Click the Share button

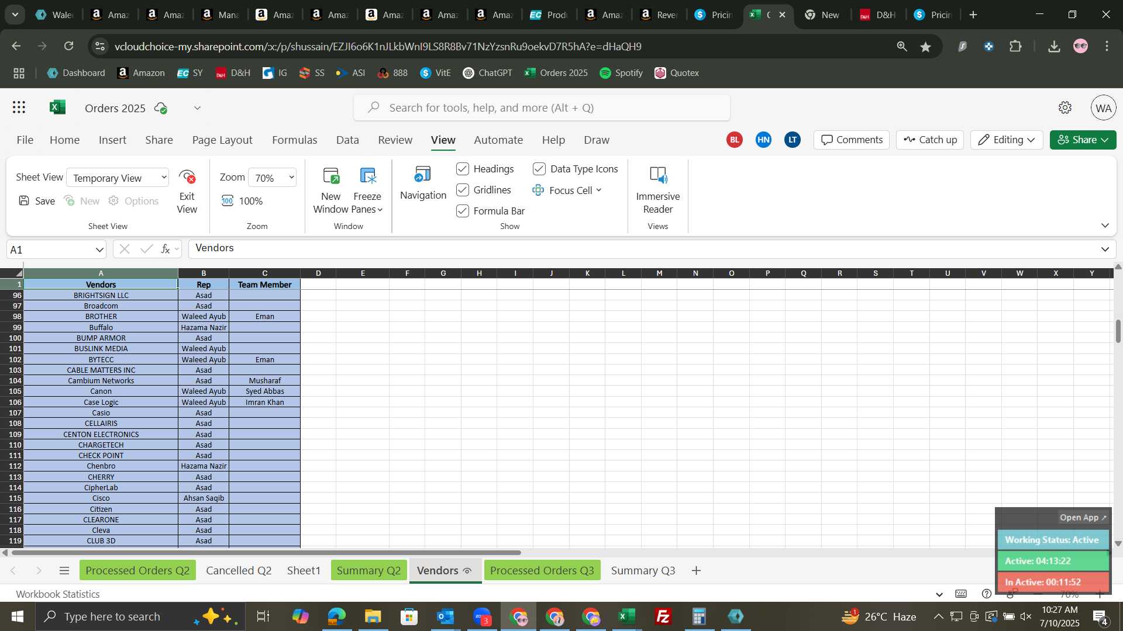(1083, 140)
